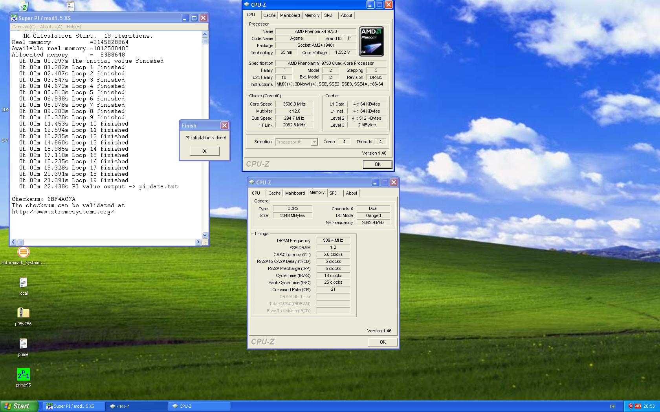
Task: Select About tab in lower CPU-Z window
Action: click(x=352, y=193)
